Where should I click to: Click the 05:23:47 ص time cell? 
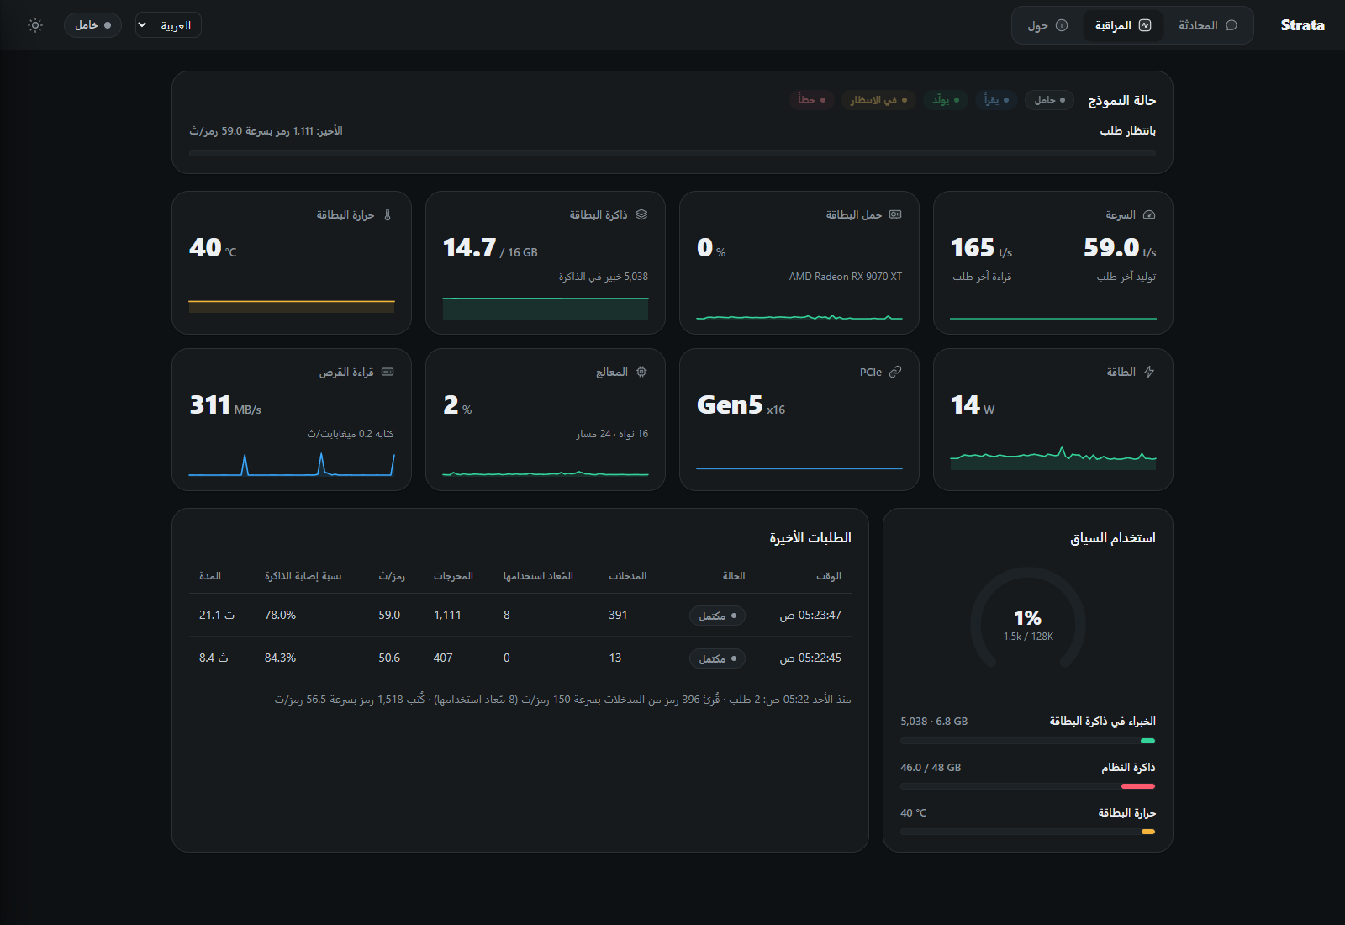click(810, 616)
